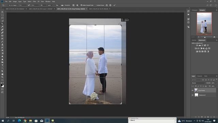Select the Move tool
The width and height of the screenshot is (218, 123).
[x=2, y=12]
